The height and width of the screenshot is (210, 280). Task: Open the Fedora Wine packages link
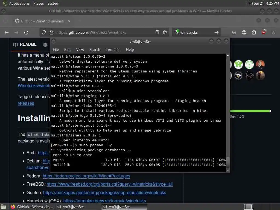pyautogui.click(x=86, y=176)
